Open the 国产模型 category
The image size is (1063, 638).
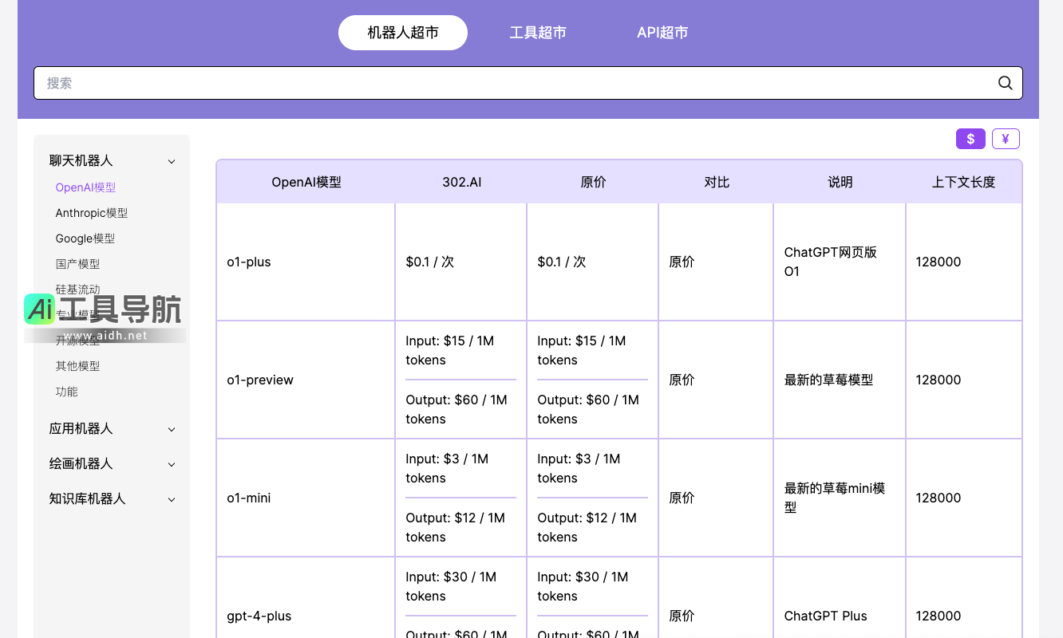click(77, 264)
